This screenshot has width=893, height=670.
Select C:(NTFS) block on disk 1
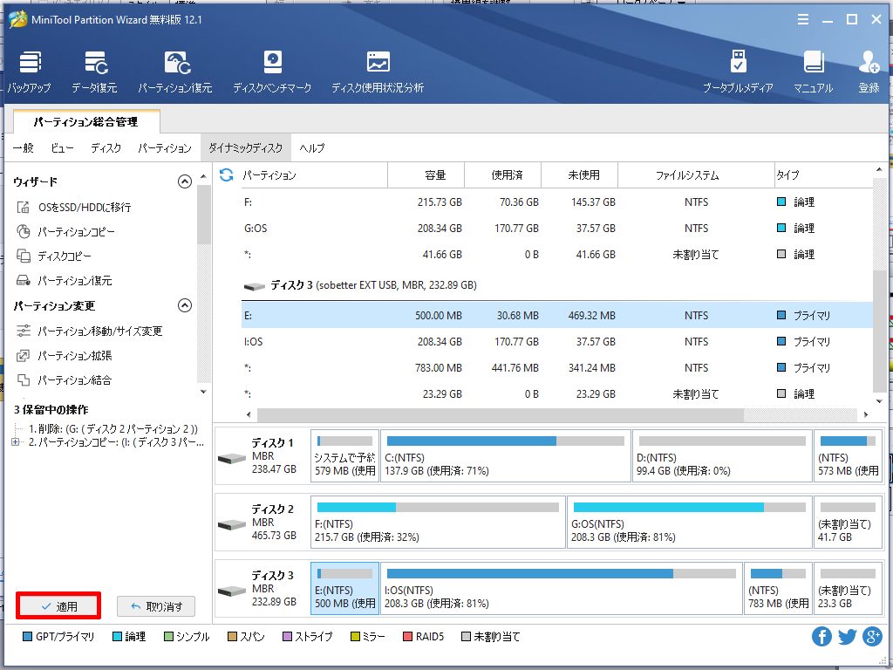[505, 455]
